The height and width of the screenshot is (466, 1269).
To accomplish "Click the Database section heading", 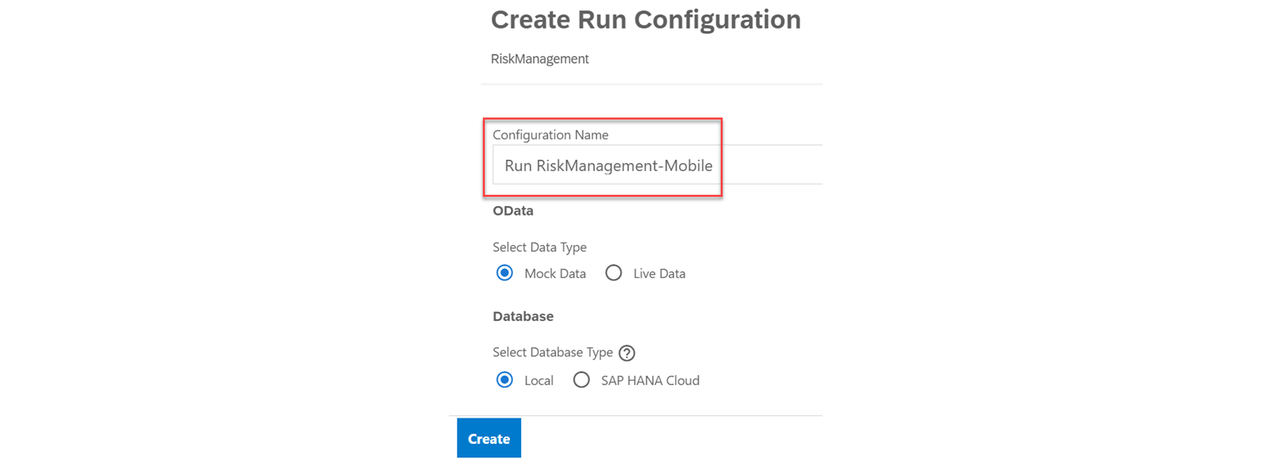I will point(523,316).
